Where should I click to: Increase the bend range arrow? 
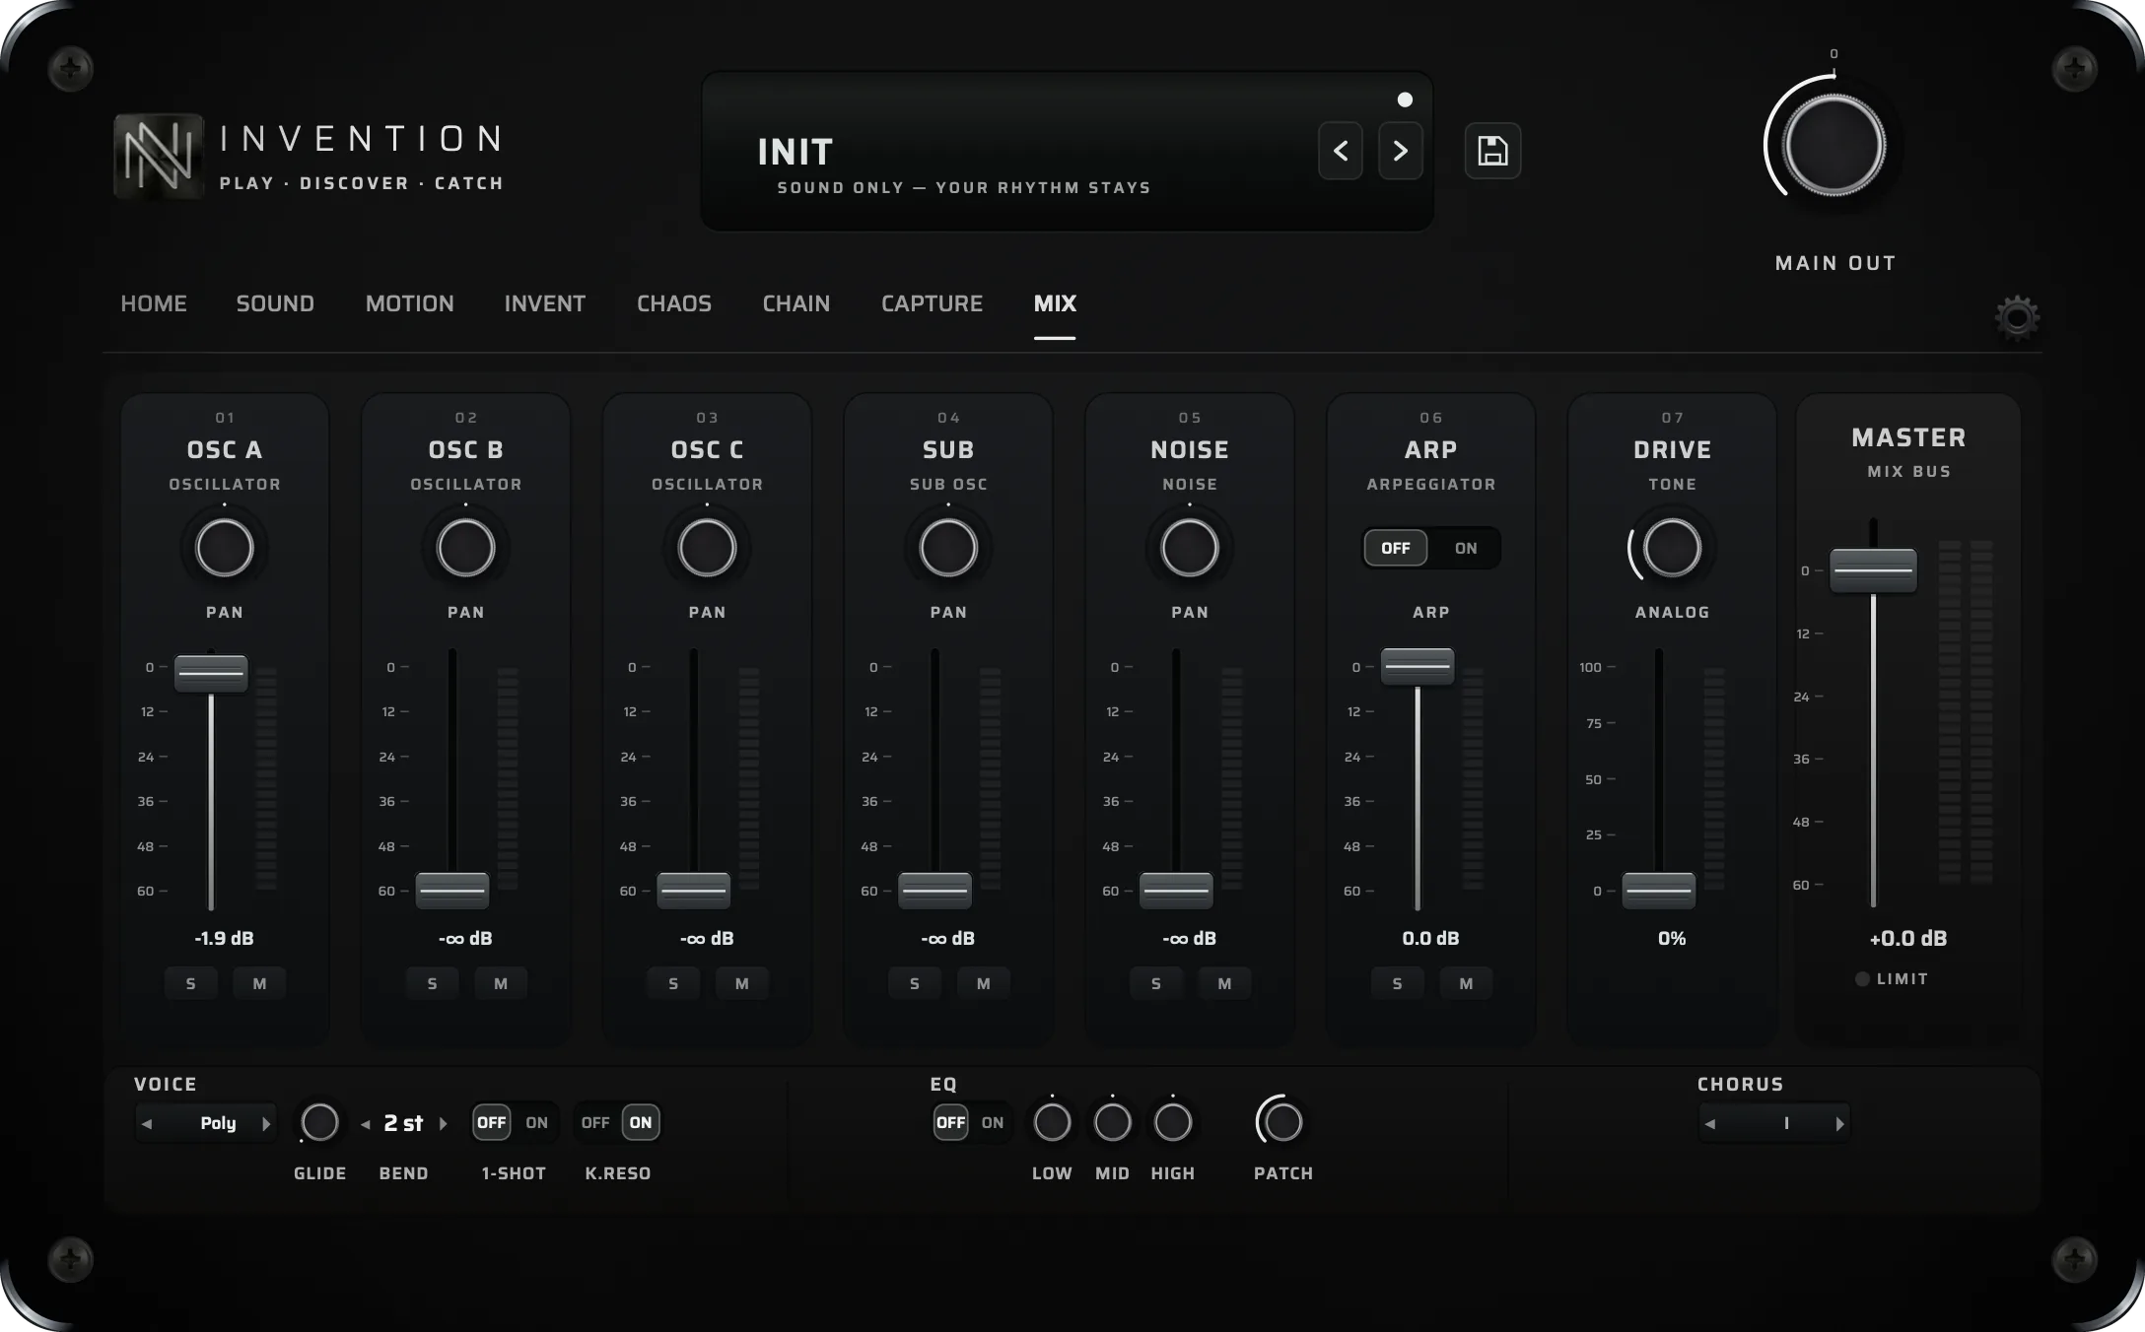[443, 1123]
